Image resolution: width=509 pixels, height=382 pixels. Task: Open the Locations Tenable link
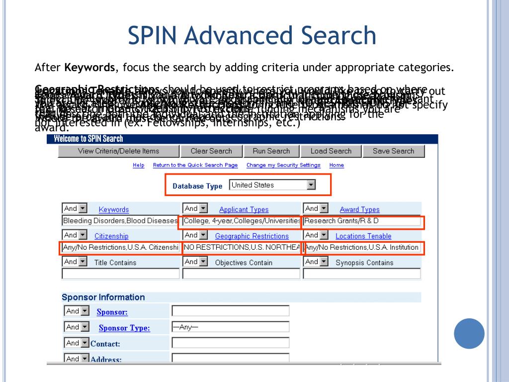363,236
